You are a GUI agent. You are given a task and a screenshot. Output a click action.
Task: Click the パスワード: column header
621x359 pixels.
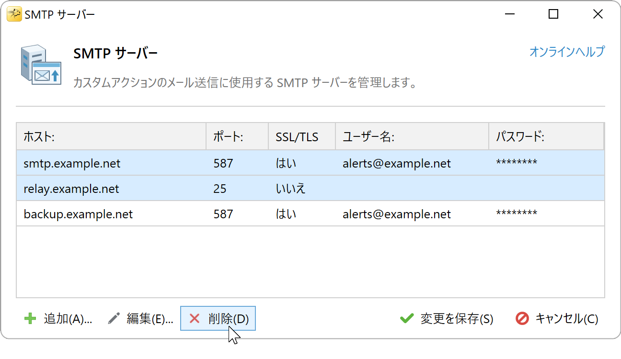coord(546,137)
